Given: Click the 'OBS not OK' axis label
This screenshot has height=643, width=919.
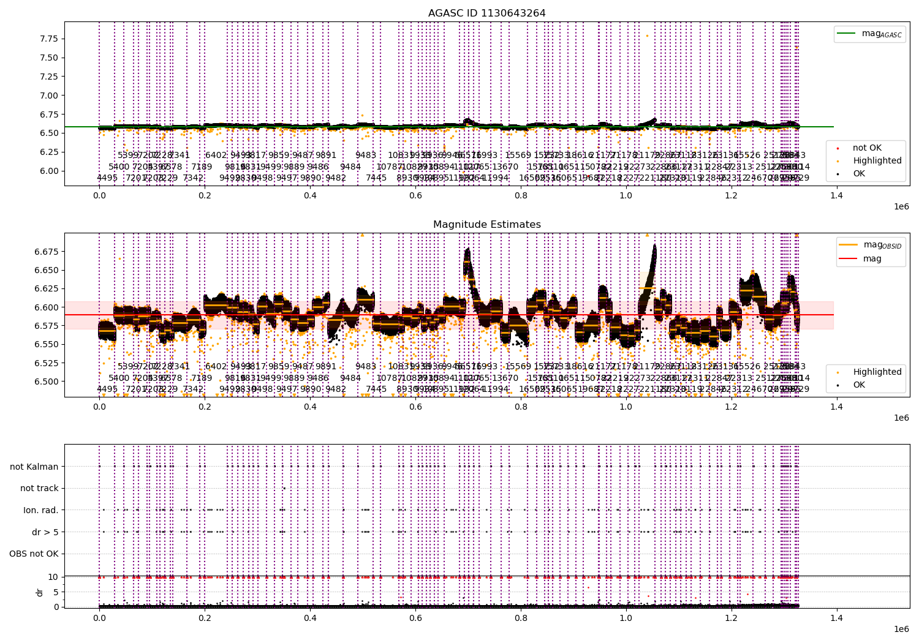Looking at the screenshot, I should (x=34, y=554).
